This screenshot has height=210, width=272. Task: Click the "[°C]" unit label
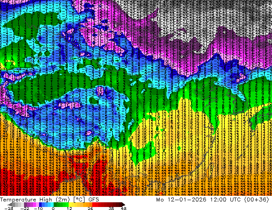click(x=79, y=199)
